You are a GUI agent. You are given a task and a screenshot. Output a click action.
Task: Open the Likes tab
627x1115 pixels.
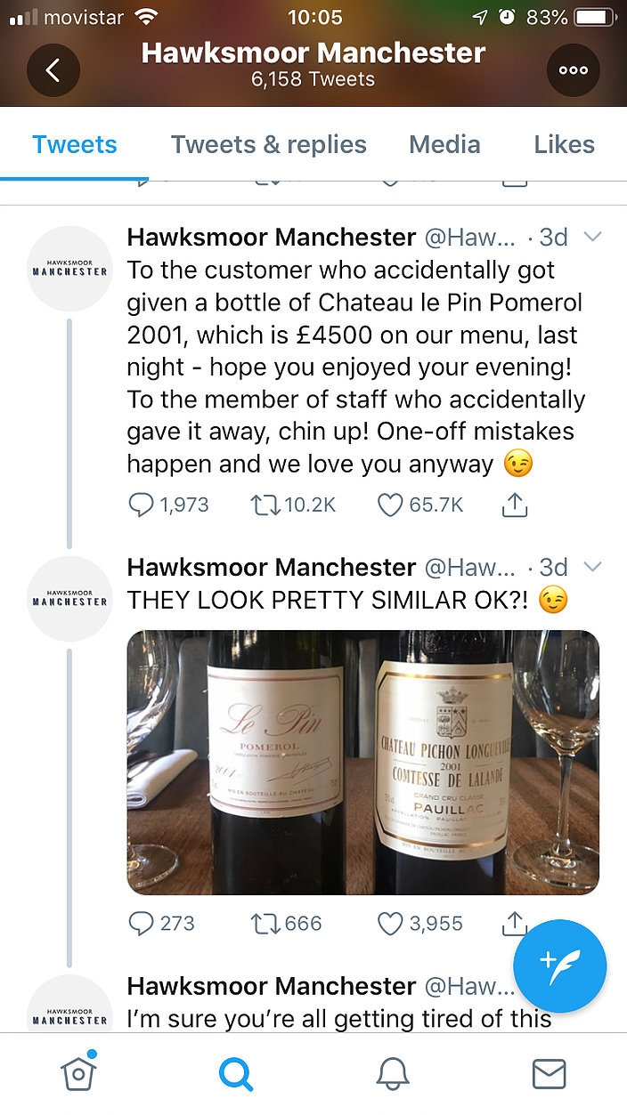564,144
